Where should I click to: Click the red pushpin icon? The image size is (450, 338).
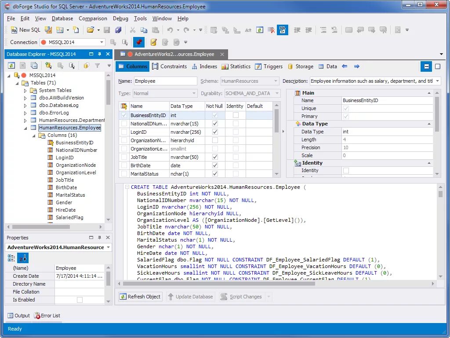pyautogui.click(x=139, y=42)
